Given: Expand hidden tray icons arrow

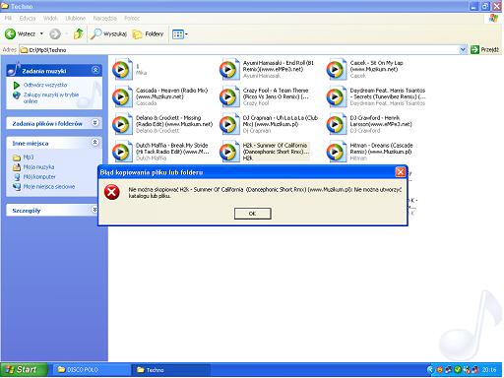Looking at the screenshot, I should click(x=430, y=370).
